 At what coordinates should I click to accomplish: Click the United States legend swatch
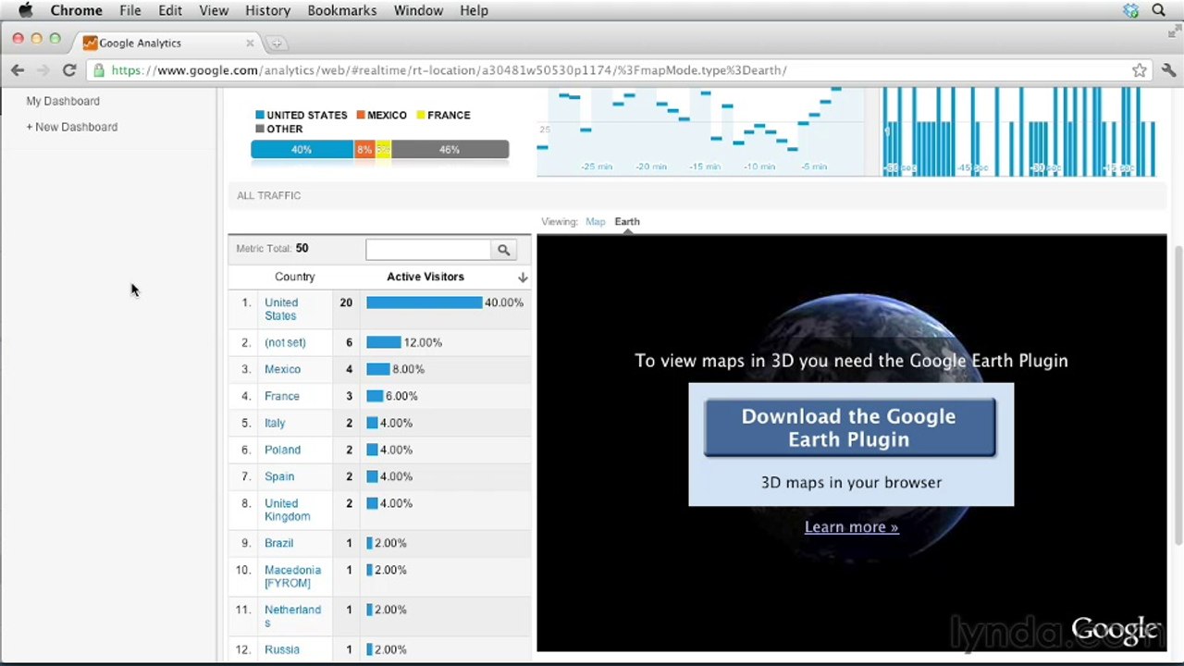(260, 115)
